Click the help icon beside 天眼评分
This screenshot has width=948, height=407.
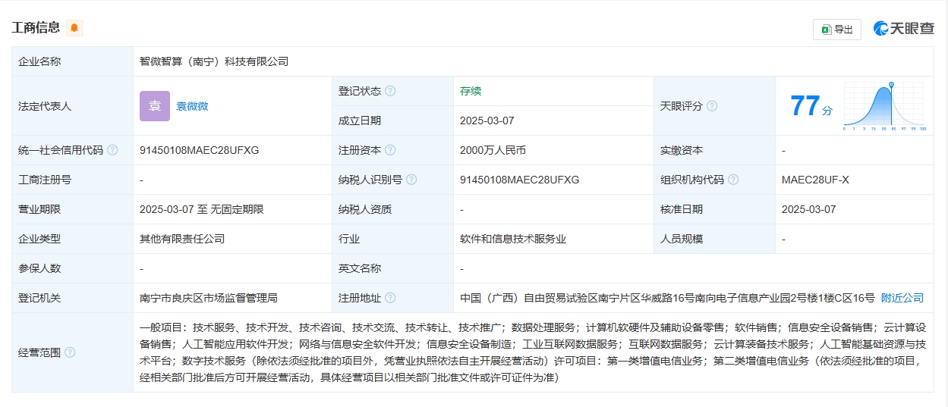point(712,106)
